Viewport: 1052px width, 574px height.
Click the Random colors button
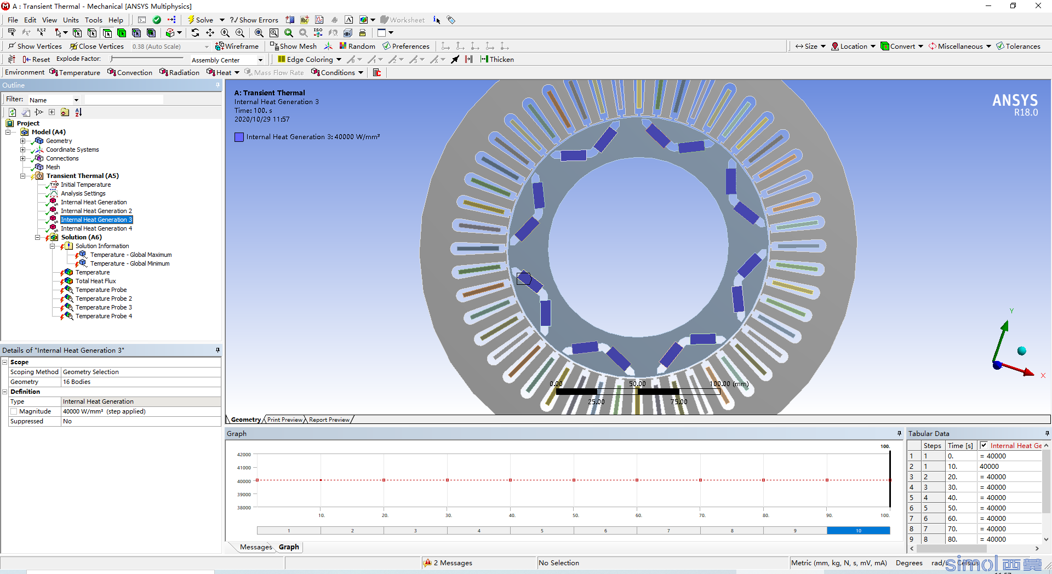point(357,46)
